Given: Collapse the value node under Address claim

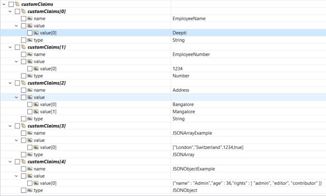Looking at the screenshot, I should pyautogui.click(x=16, y=97).
